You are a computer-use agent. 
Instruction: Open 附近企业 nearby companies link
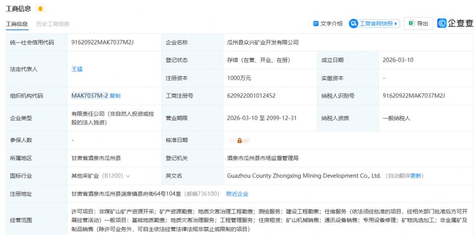click(237, 194)
